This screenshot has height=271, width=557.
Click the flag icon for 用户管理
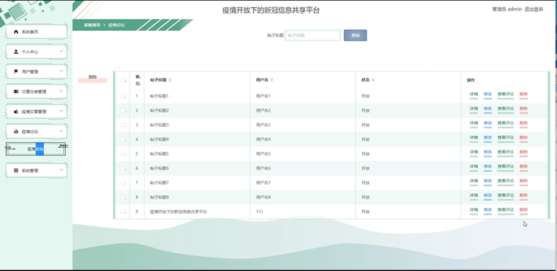[15, 71]
